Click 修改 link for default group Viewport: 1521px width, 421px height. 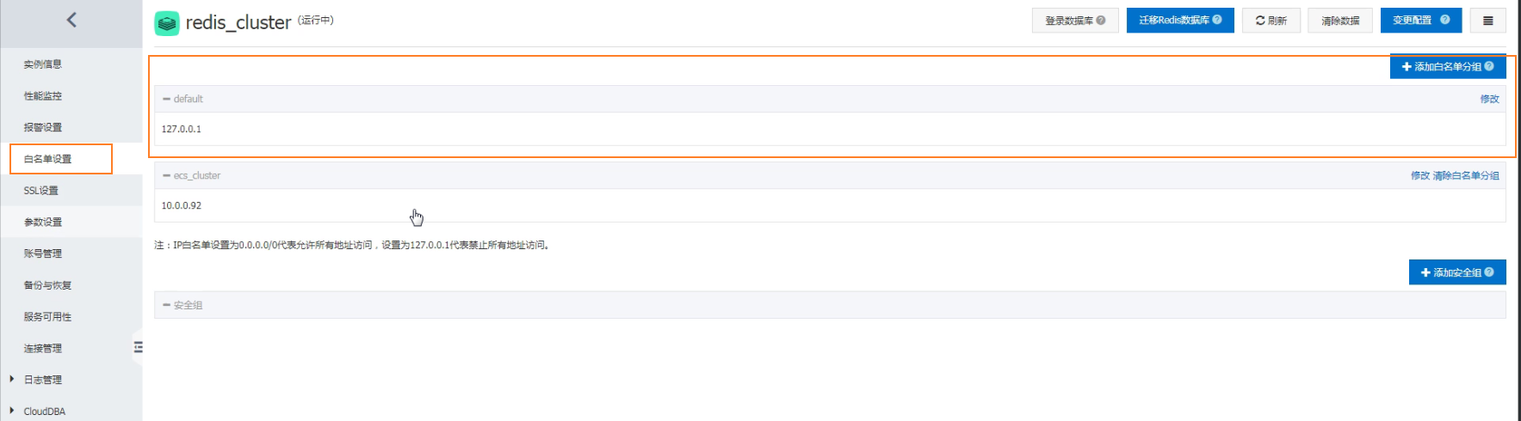click(x=1489, y=99)
